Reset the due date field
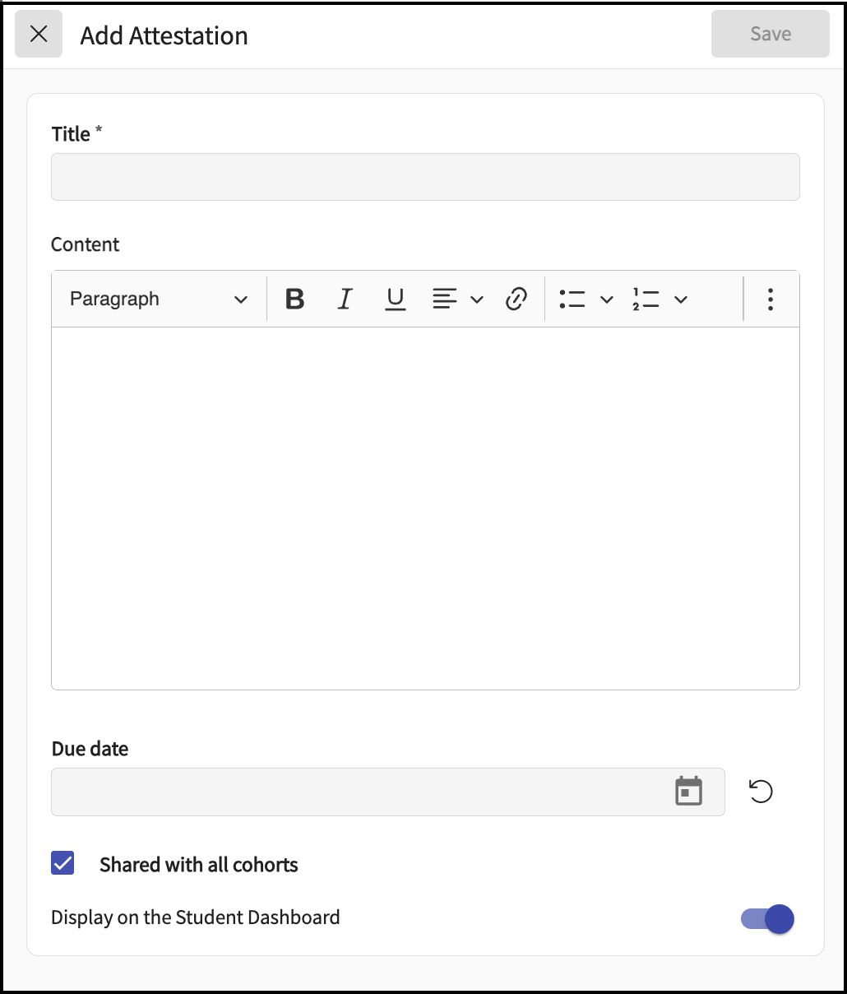 (761, 792)
